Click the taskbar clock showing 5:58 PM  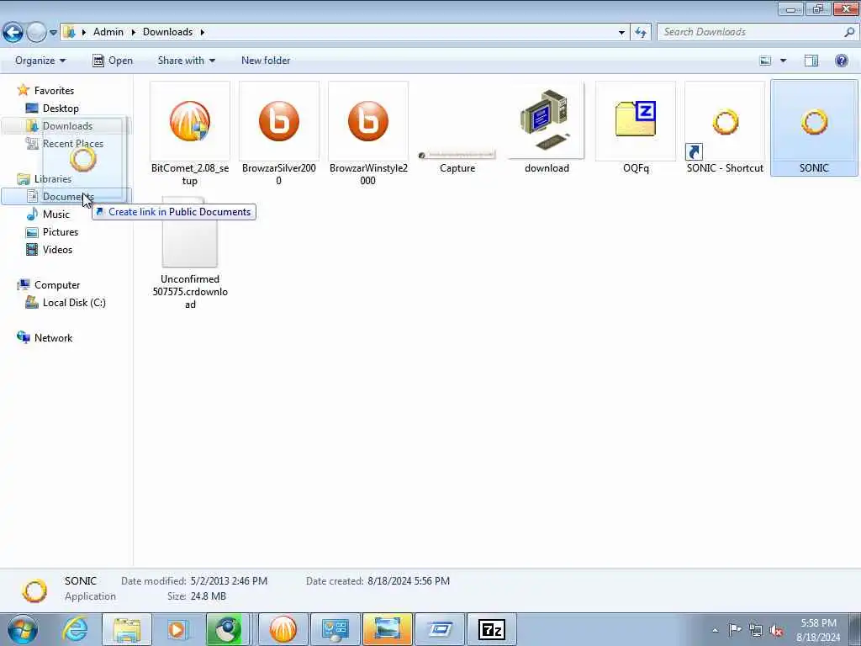click(x=818, y=630)
